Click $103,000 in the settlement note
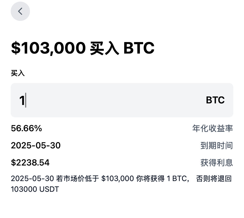 117,178
